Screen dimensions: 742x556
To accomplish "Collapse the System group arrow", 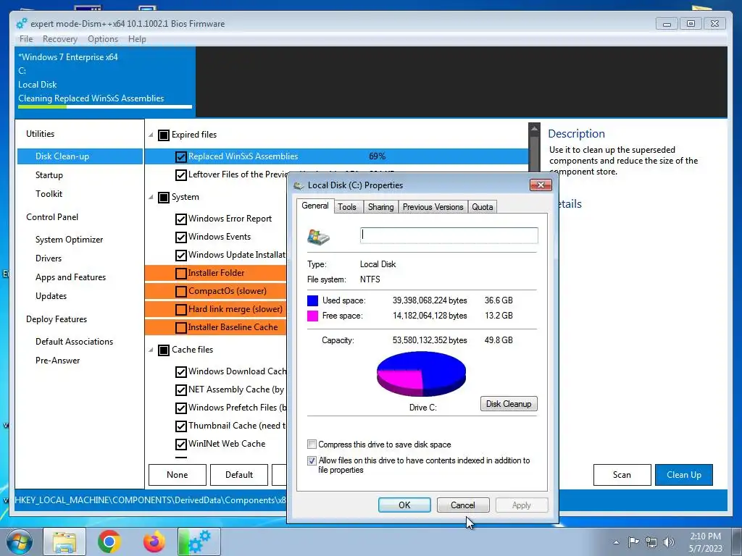I will pos(151,197).
